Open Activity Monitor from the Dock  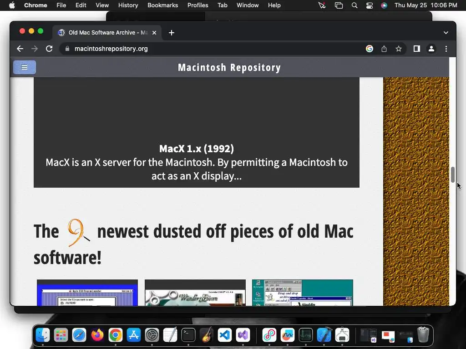tap(305, 335)
